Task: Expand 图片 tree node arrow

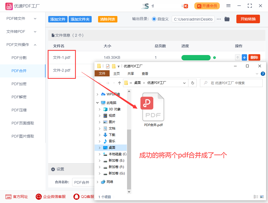Action: point(100,122)
